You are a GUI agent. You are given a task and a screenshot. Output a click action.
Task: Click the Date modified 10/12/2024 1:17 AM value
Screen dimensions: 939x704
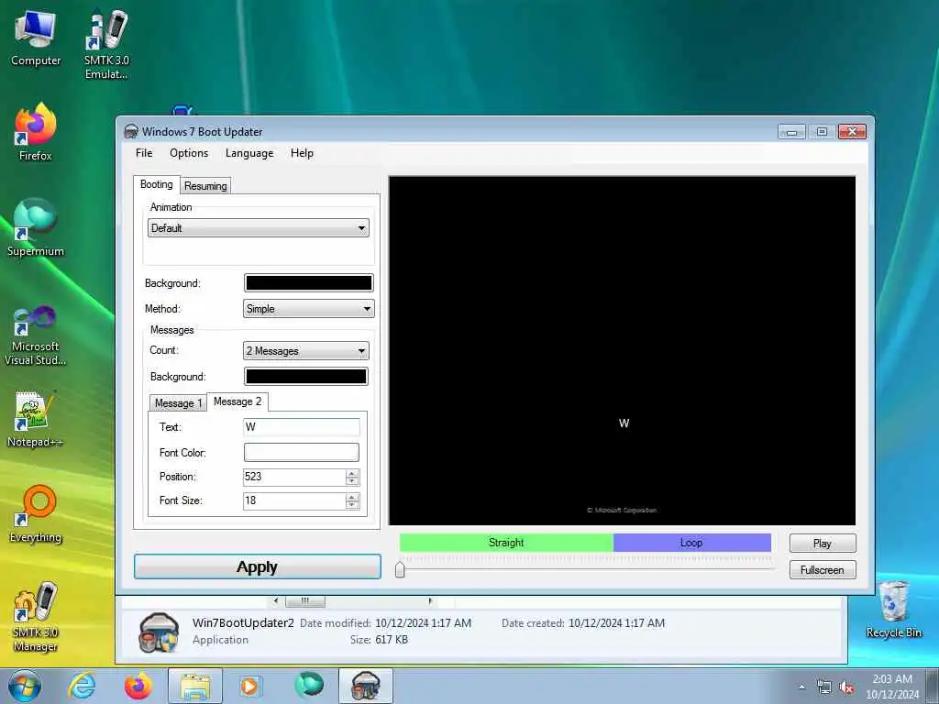(424, 623)
